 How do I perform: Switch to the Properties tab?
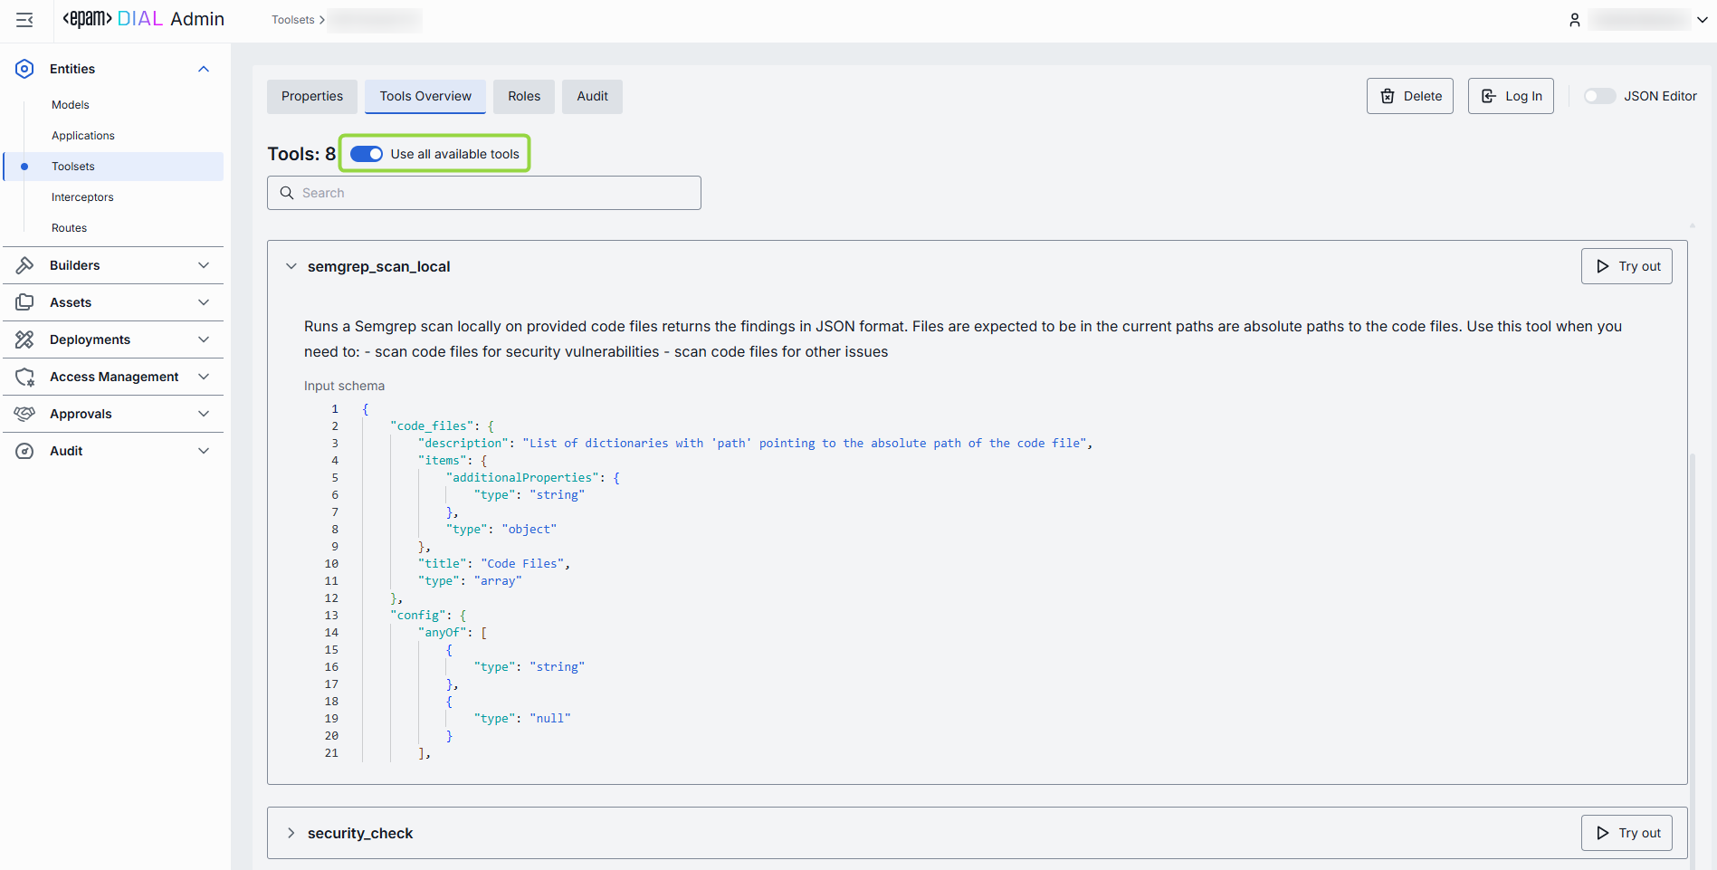point(312,96)
